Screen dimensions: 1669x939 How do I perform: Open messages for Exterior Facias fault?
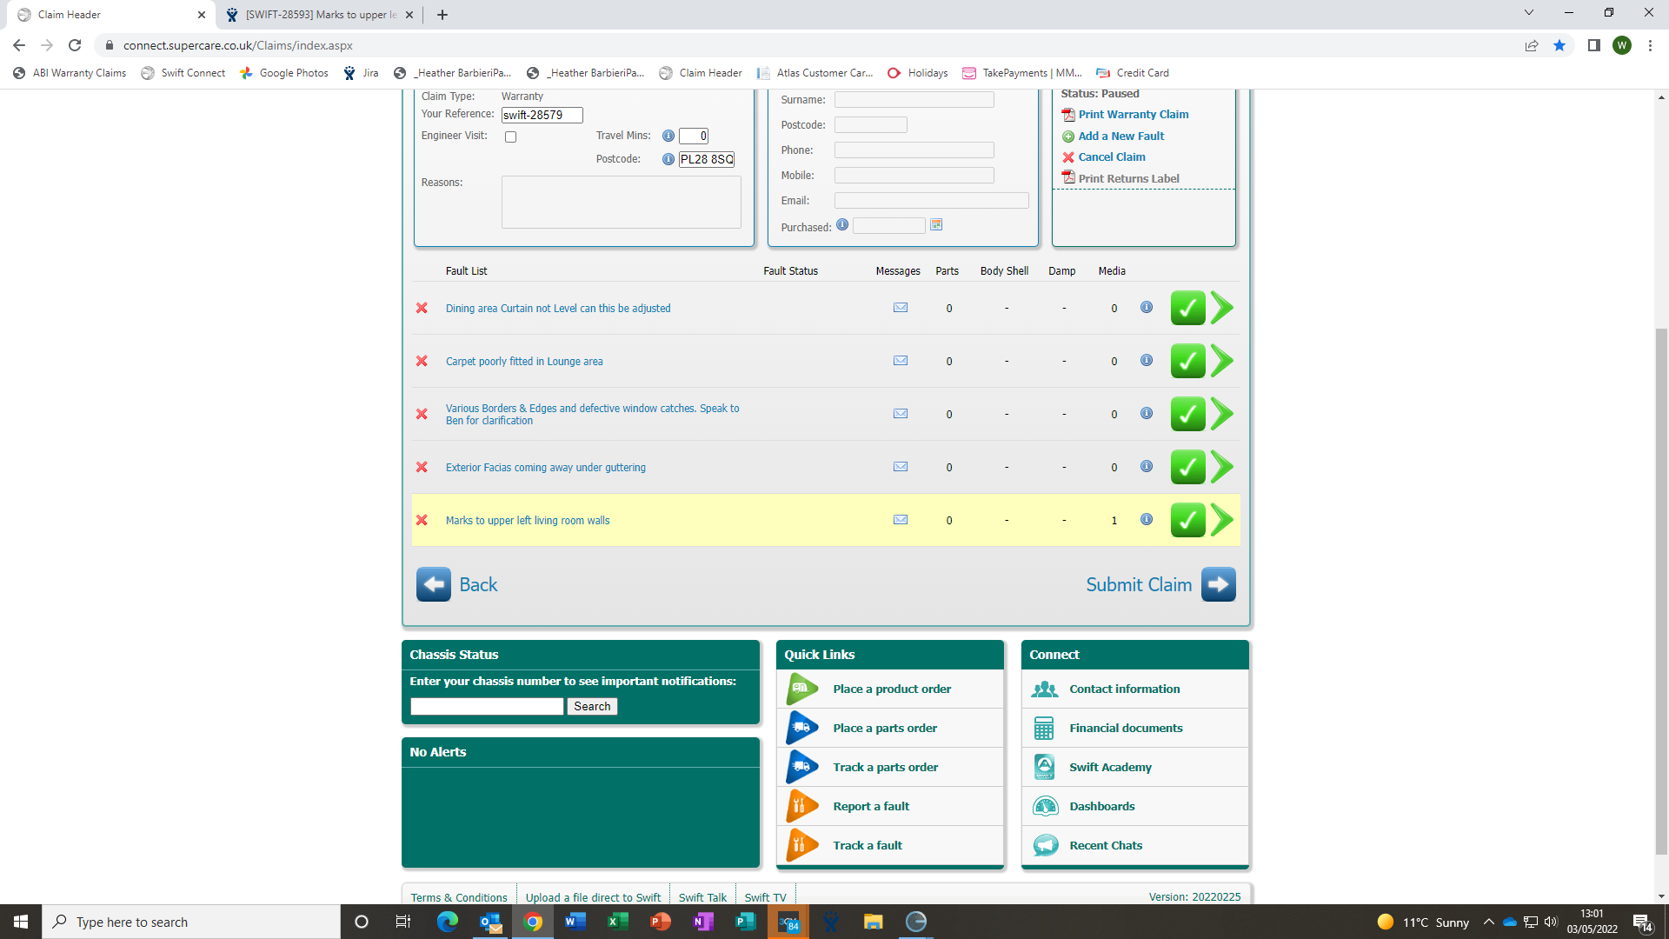click(901, 467)
